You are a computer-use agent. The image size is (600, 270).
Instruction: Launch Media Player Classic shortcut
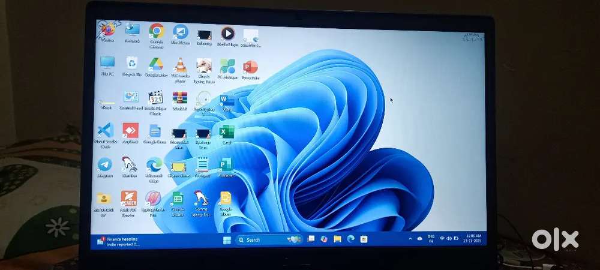[155, 103]
